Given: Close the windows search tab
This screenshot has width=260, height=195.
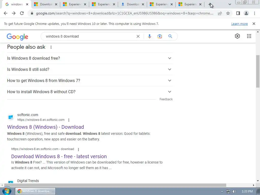Looking at the screenshot, I should (x=27, y=5).
